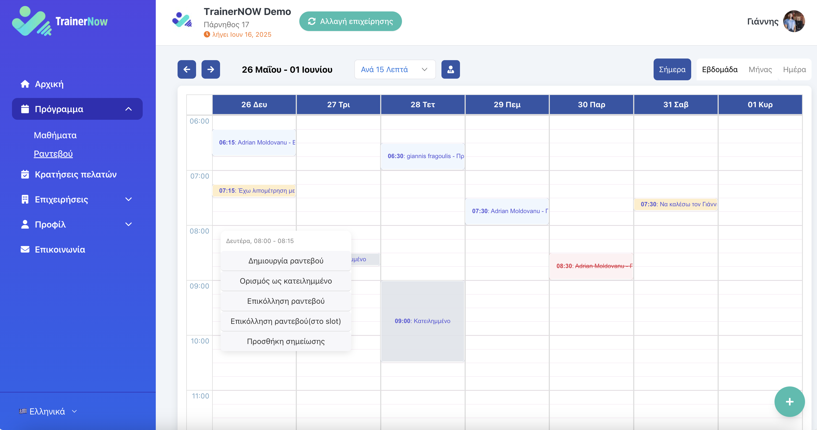Click the 29 Πεμ column header
Image resolution: width=817 pixels, height=430 pixels.
click(507, 105)
